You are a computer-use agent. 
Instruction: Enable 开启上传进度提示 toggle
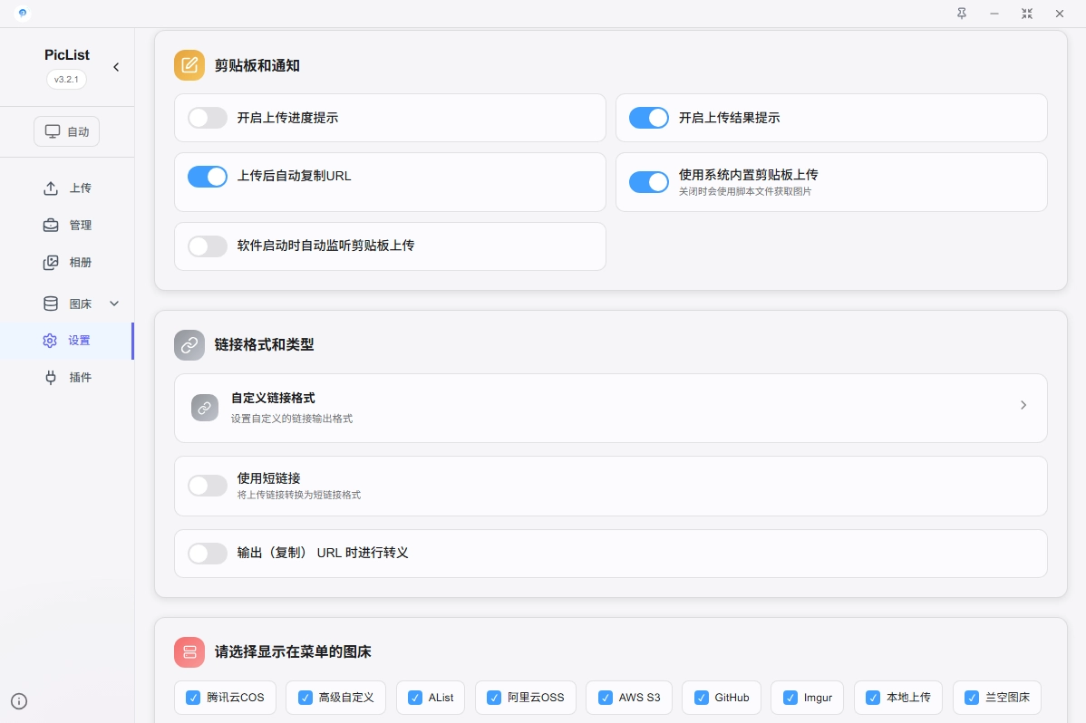[x=208, y=118]
